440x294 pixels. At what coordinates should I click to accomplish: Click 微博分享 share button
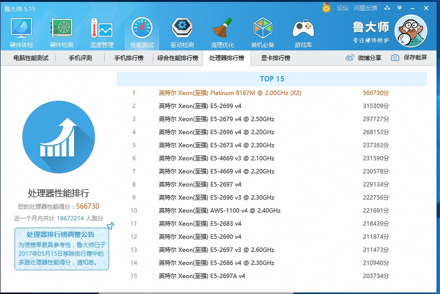[x=363, y=58]
